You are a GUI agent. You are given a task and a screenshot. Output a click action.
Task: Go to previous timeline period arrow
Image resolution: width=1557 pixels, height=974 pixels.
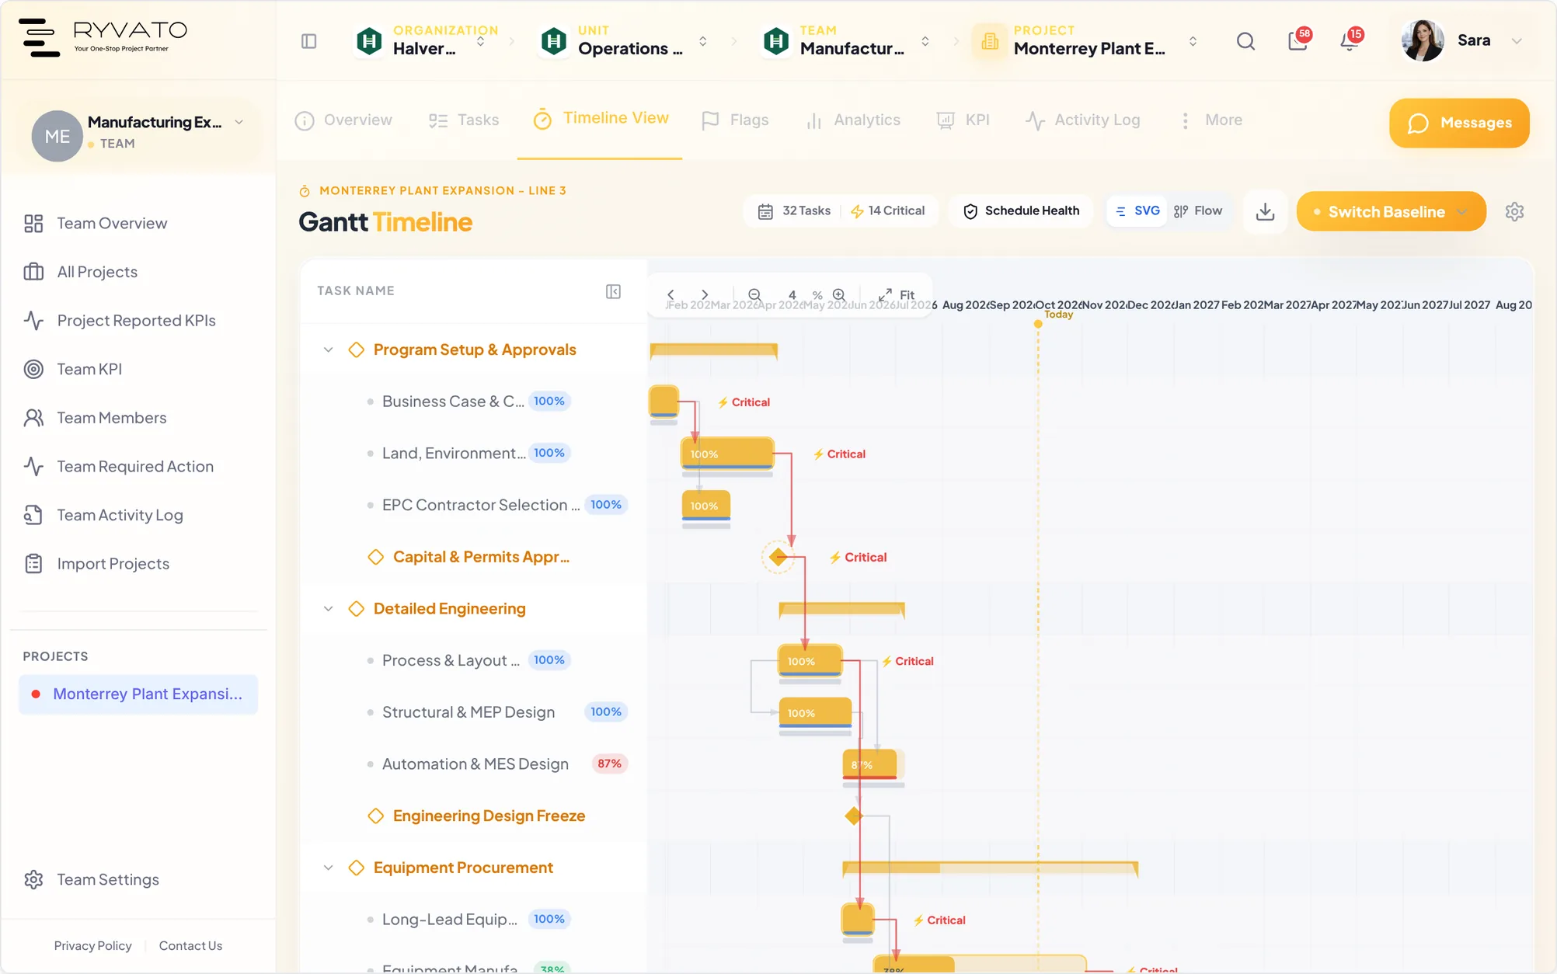(x=671, y=295)
